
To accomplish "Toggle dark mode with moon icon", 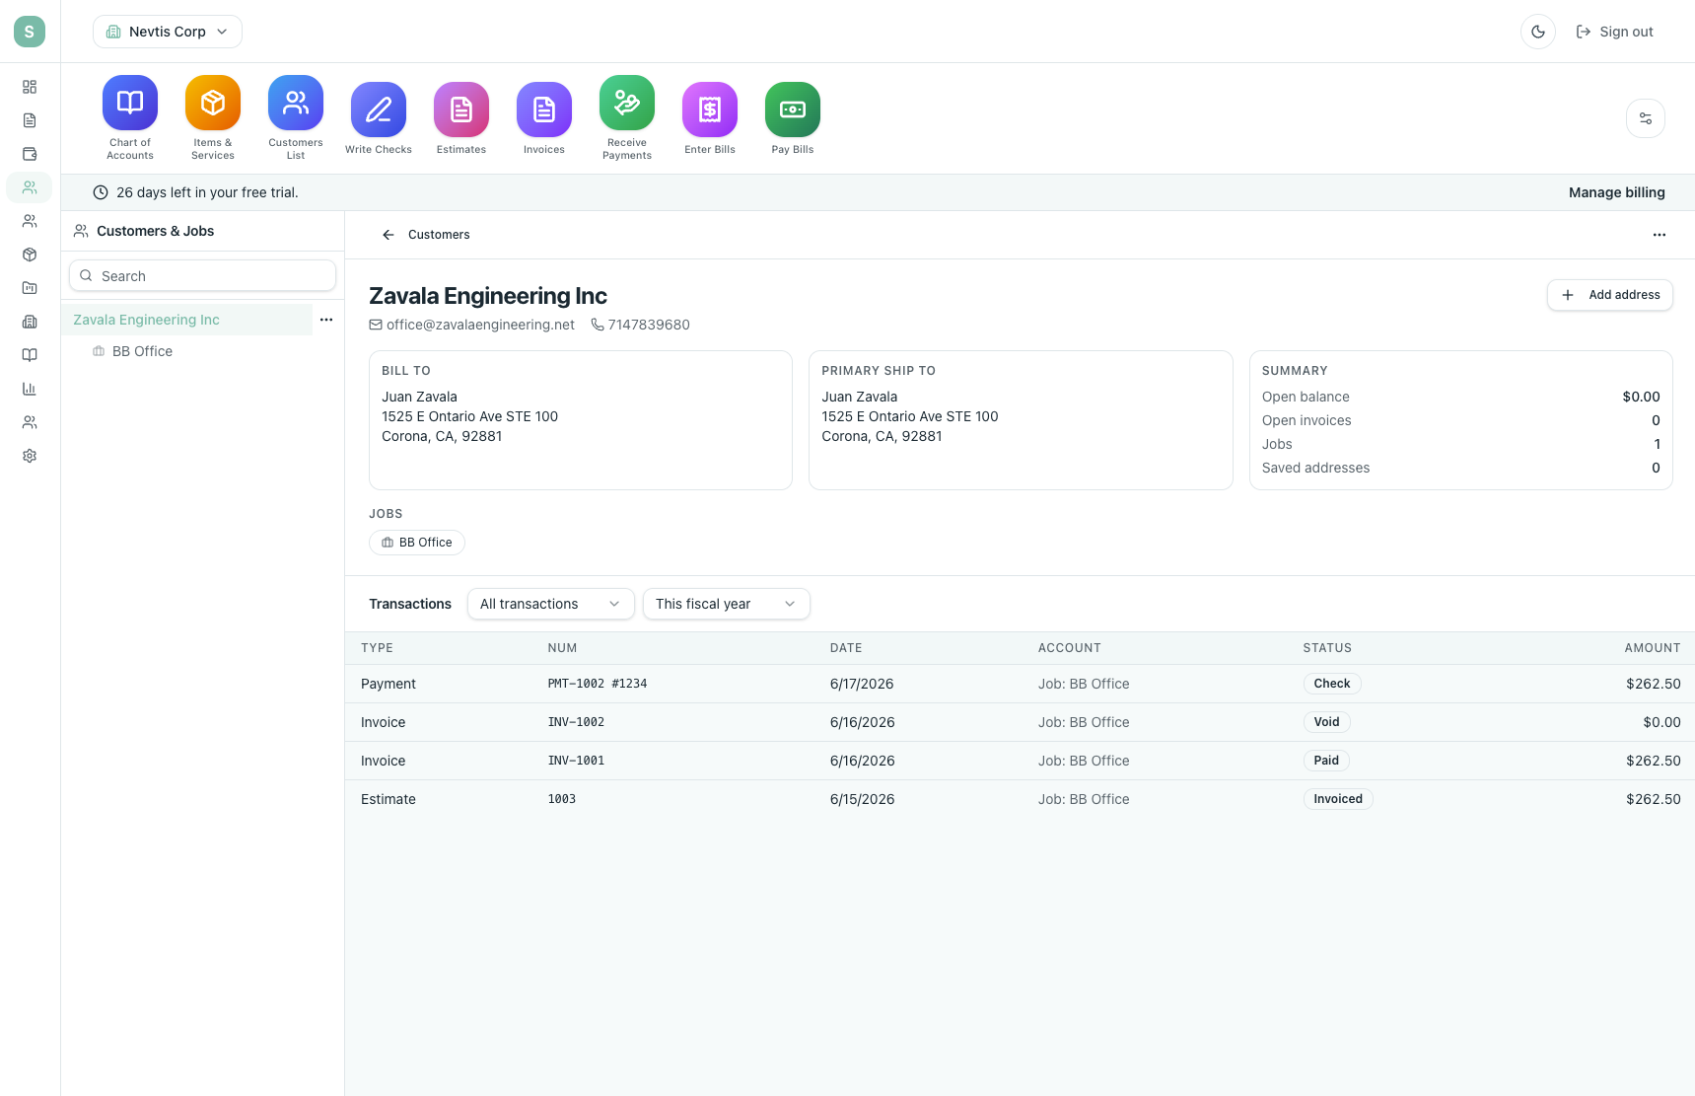I will click(x=1538, y=32).
